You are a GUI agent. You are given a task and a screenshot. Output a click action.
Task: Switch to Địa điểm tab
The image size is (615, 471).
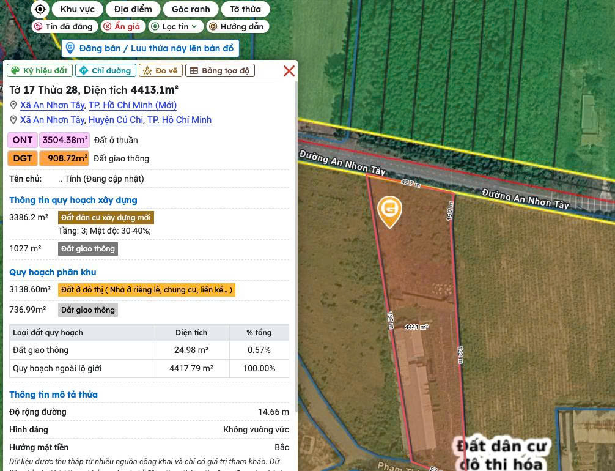tap(133, 9)
